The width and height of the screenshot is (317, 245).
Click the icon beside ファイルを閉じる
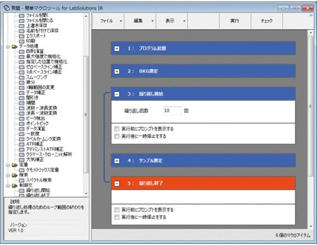click(x=22, y=21)
